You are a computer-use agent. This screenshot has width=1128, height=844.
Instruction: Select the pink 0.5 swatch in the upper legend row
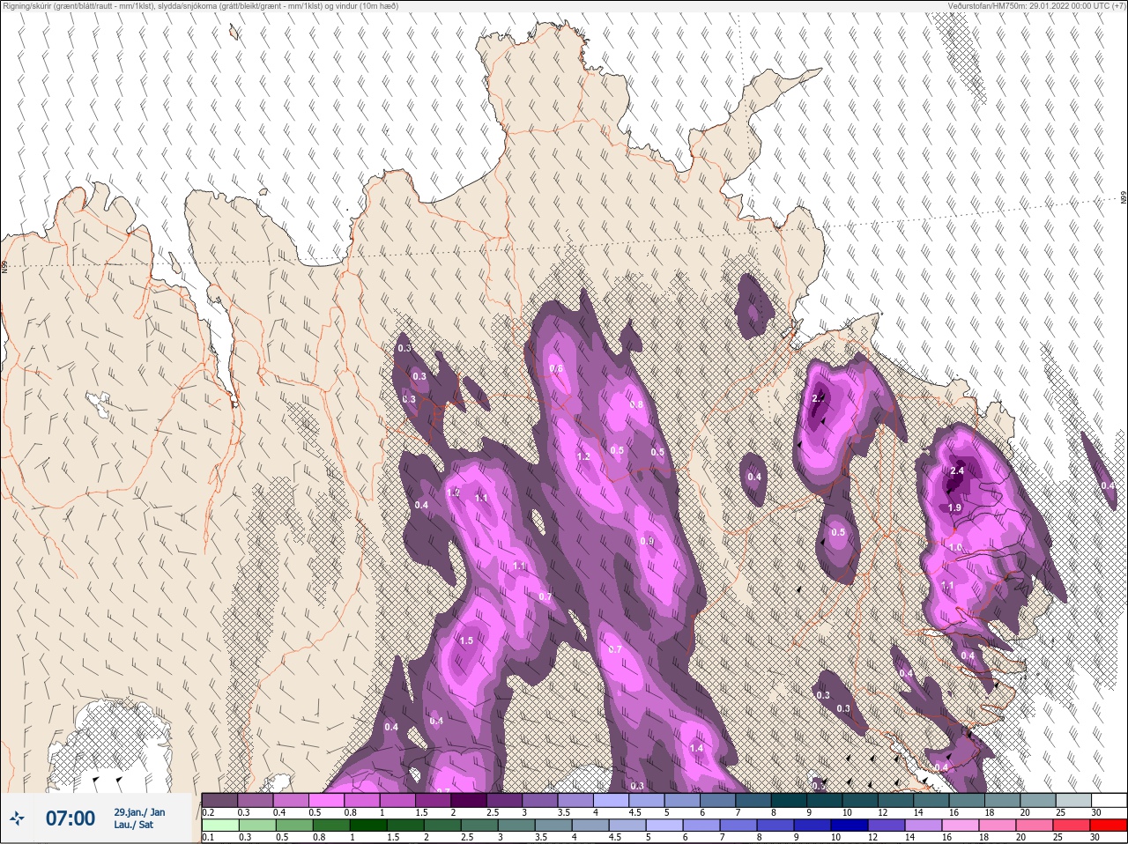(x=326, y=800)
